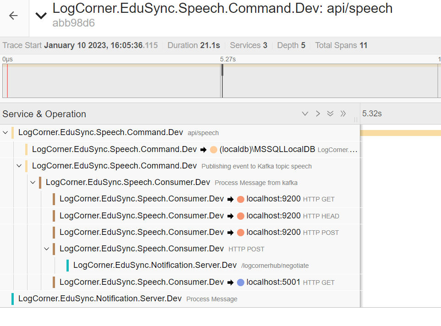
Task: Collapse the trace header with the title chevron
Action: [41, 16]
